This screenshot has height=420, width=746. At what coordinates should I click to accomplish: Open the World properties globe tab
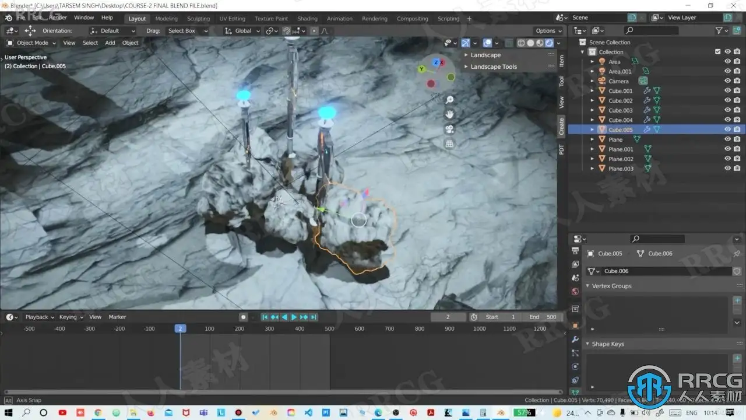575,292
